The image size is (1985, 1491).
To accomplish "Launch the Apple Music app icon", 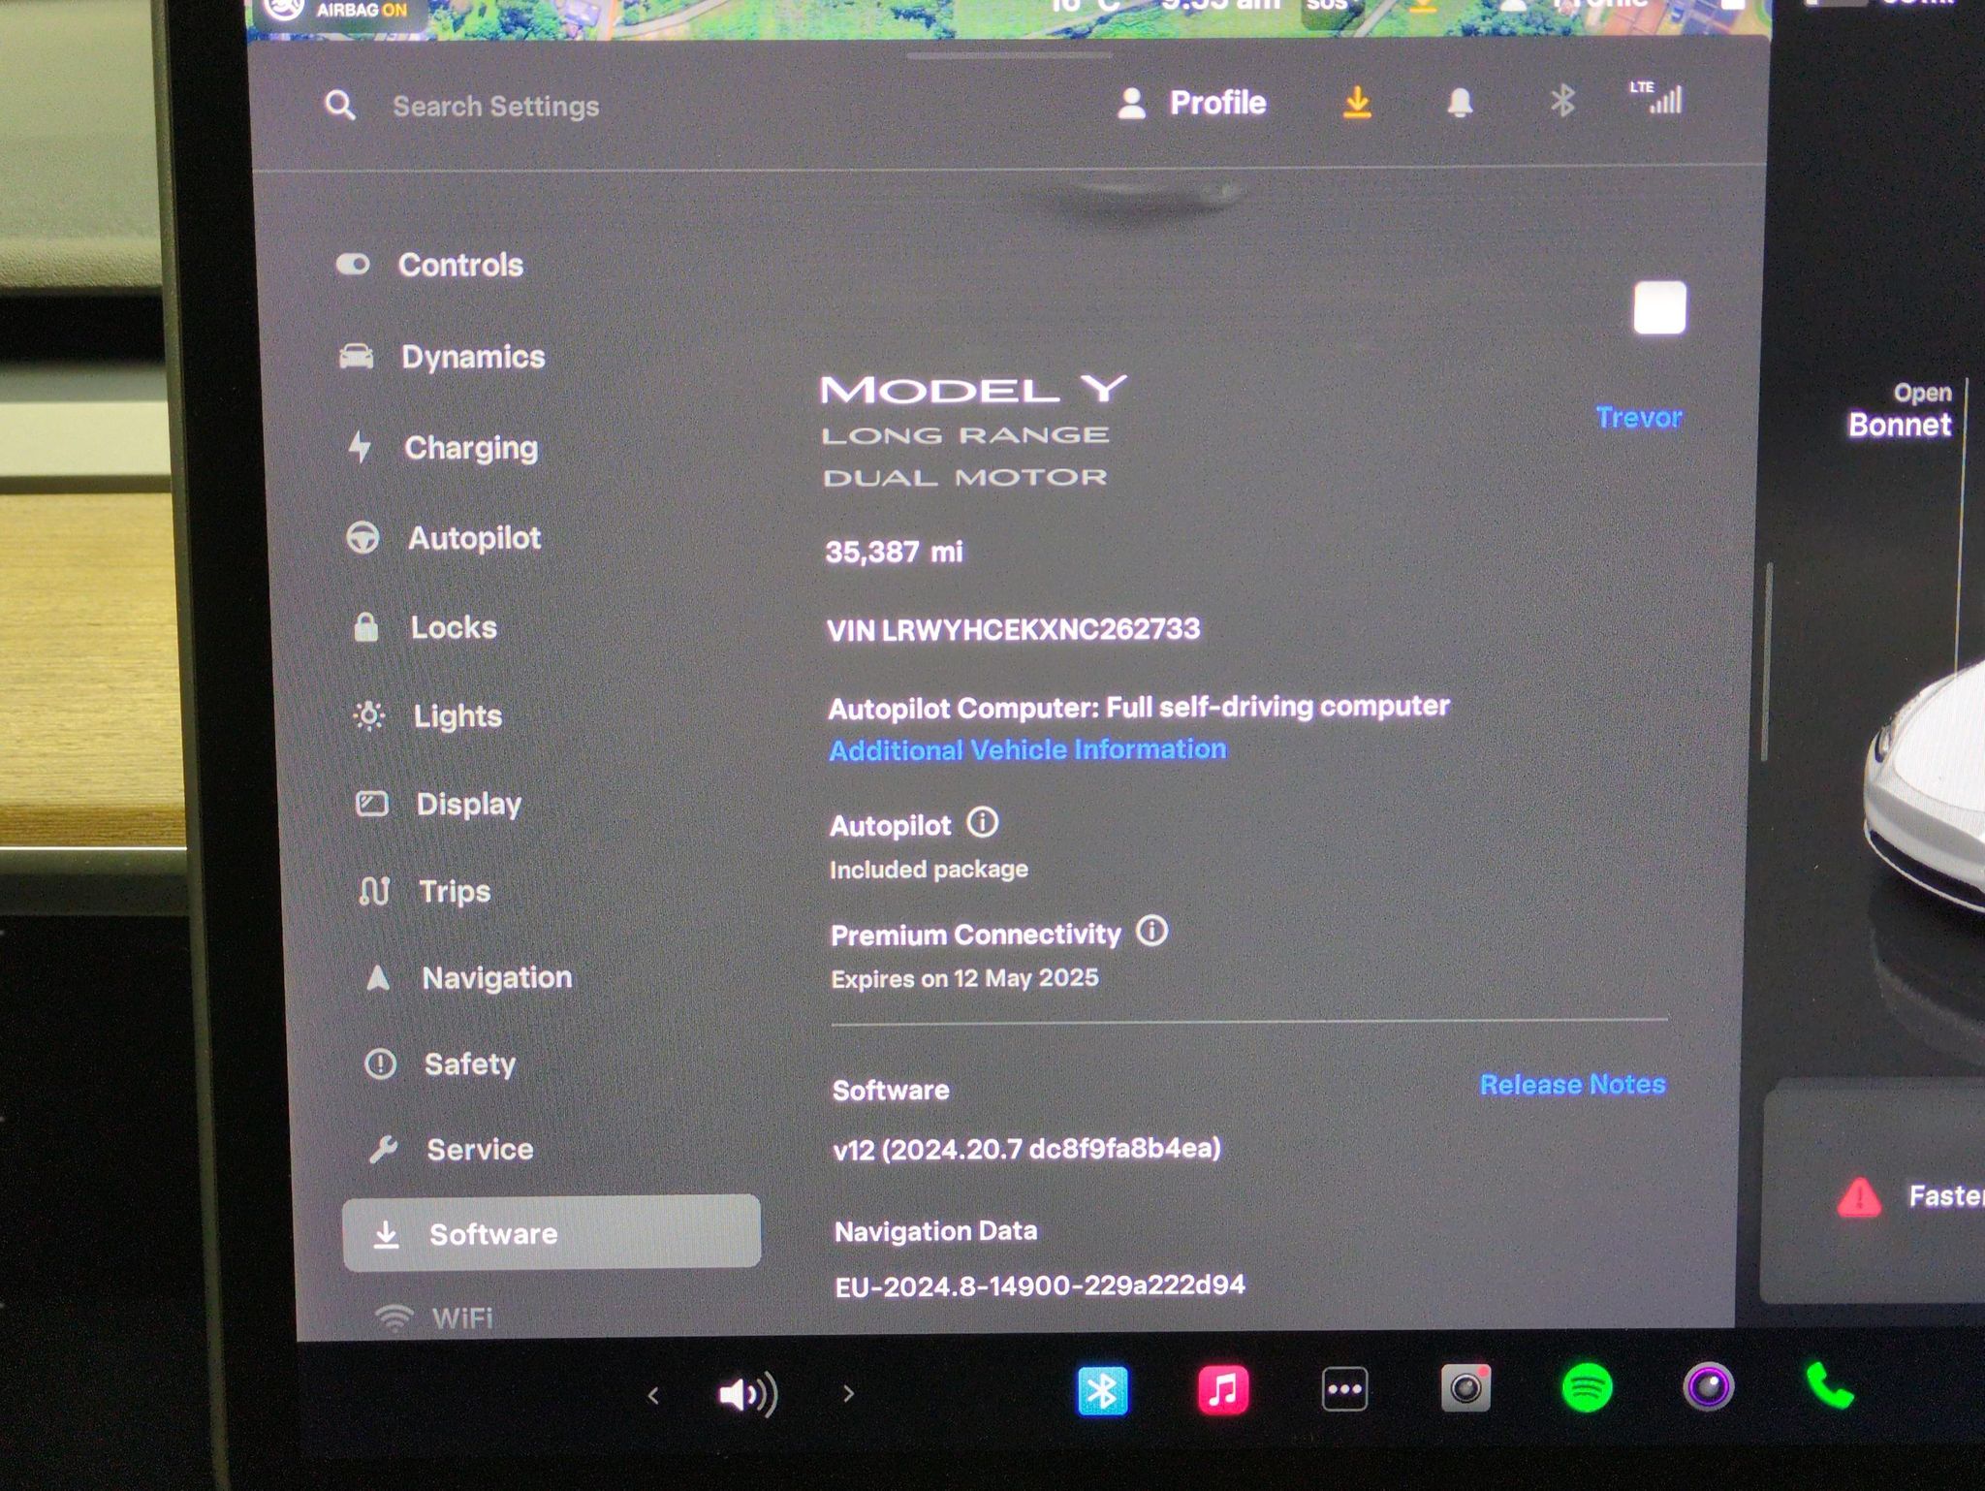I will coord(1223,1391).
